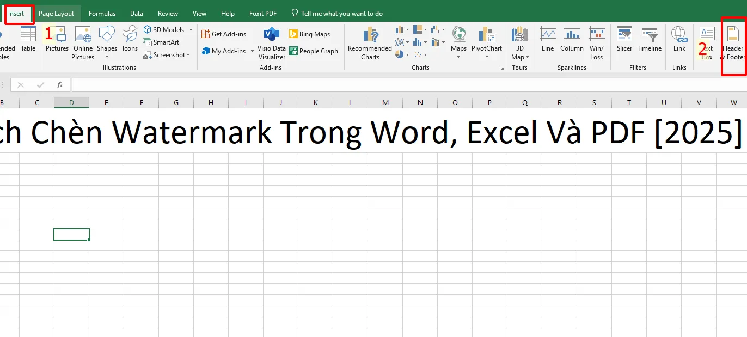The image size is (747, 337).
Task: Insert a Win/Loss sparkline
Action: (x=597, y=42)
